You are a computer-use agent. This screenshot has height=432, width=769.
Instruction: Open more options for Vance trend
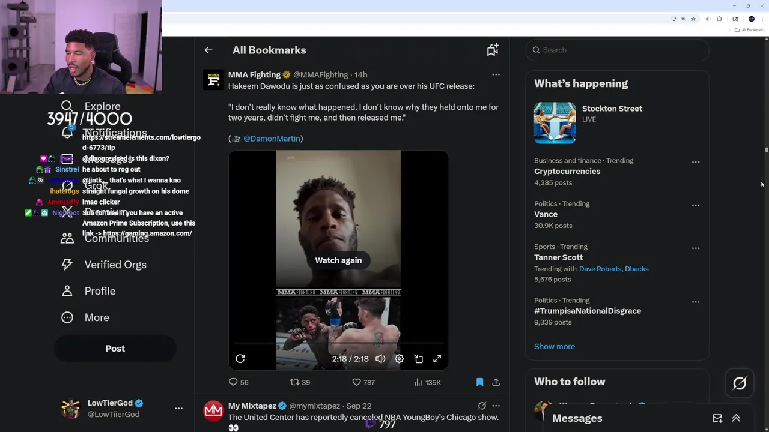(x=696, y=205)
